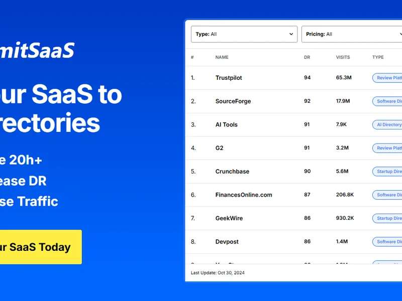
Task: Click the AI Directory tag badge
Action: (387, 124)
